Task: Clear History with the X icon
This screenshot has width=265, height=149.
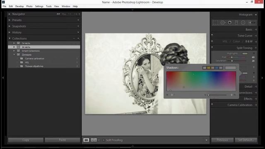Action: click(78, 32)
